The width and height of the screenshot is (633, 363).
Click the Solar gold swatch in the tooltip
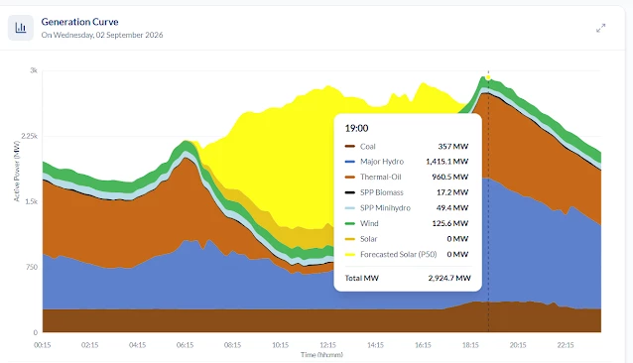coord(349,239)
